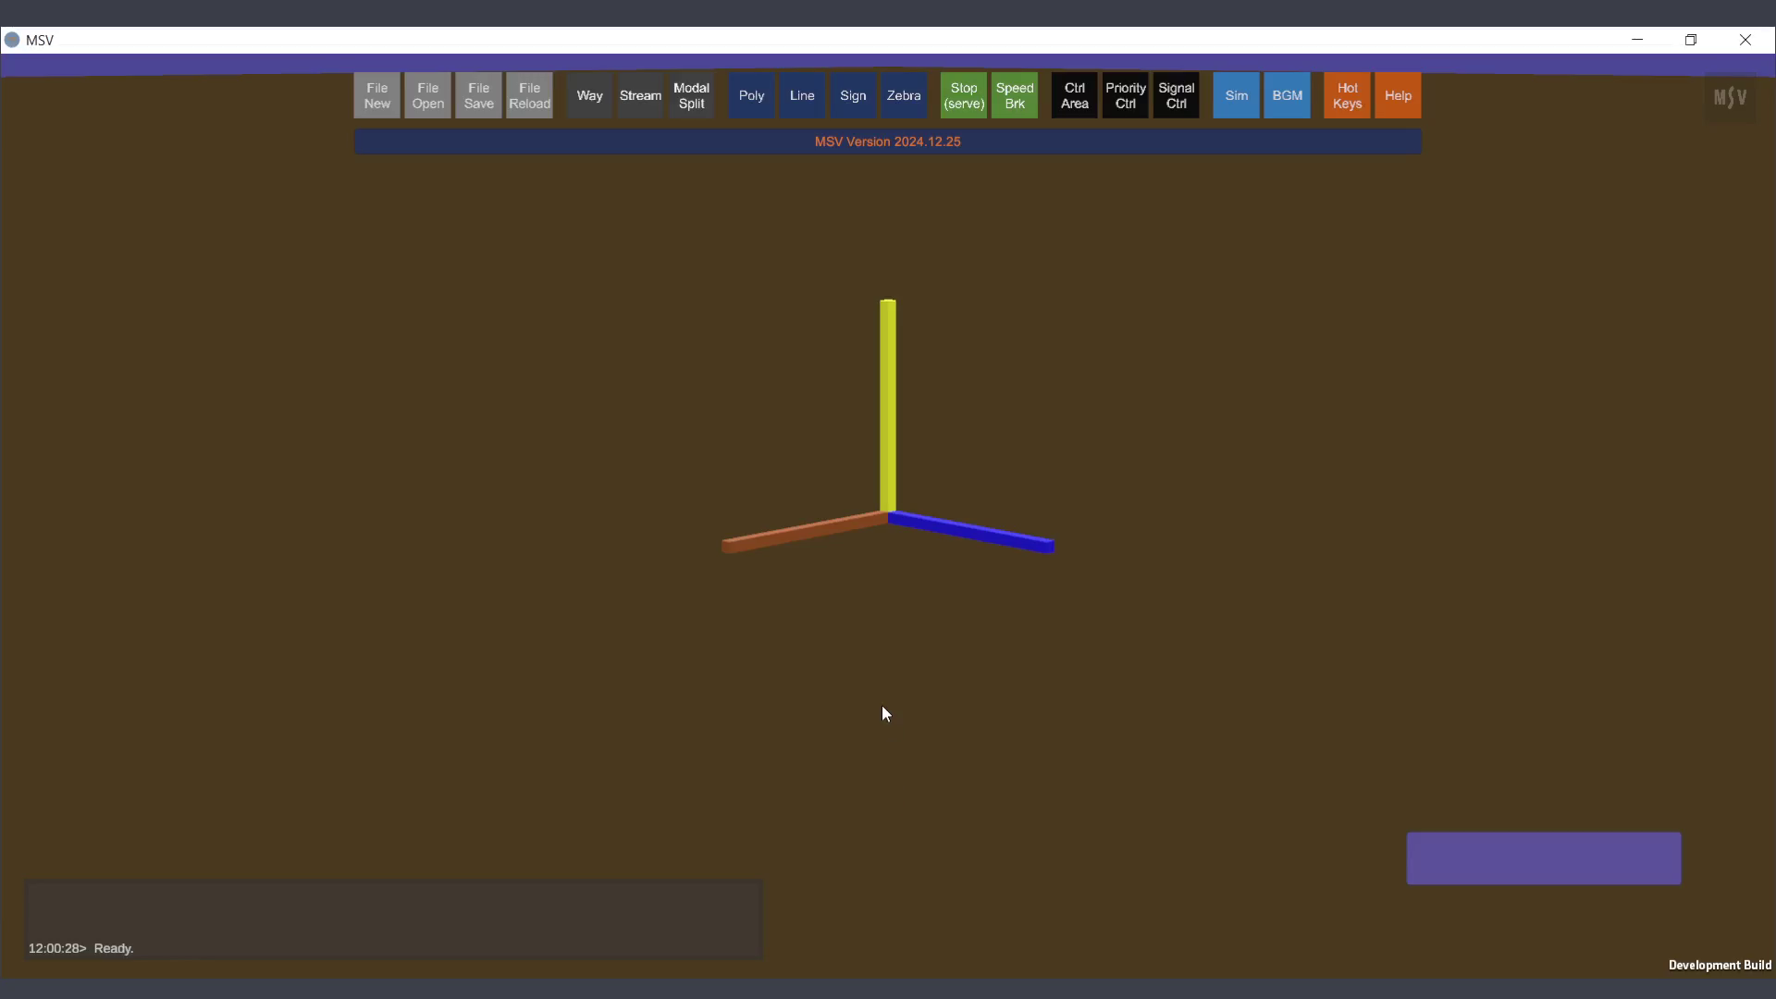
Task: Toggle the BGM button
Action: (x=1288, y=95)
